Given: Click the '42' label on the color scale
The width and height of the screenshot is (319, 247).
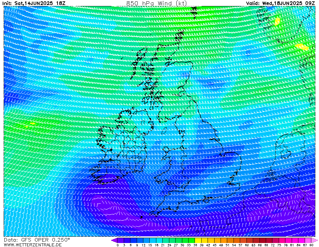Looking at the screenshot, I should [208, 245].
